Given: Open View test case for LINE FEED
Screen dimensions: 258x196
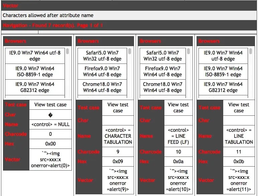Looking at the screenshot, I should pos(178,108).
